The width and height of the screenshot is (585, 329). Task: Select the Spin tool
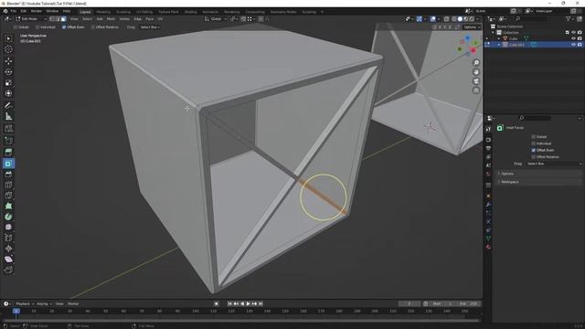8,217
